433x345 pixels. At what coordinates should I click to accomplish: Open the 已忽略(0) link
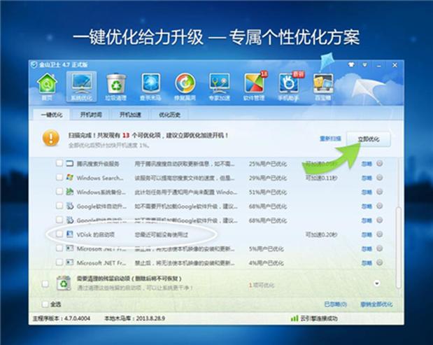click(x=336, y=304)
